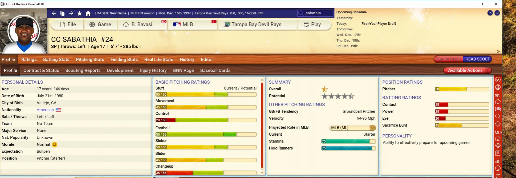This screenshot has height=178, width=516.
Task: Open the Play menu
Action: tap(314, 25)
